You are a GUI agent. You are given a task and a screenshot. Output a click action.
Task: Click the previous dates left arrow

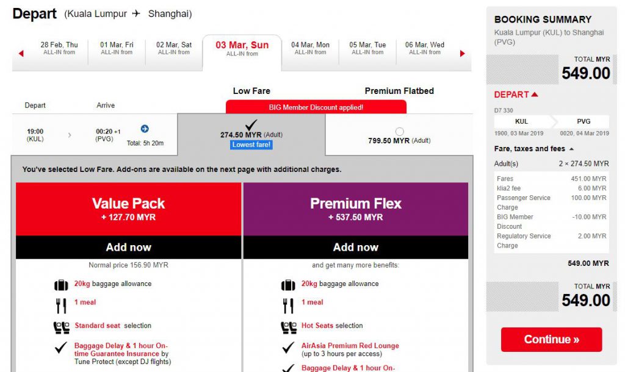click(21, 54)
